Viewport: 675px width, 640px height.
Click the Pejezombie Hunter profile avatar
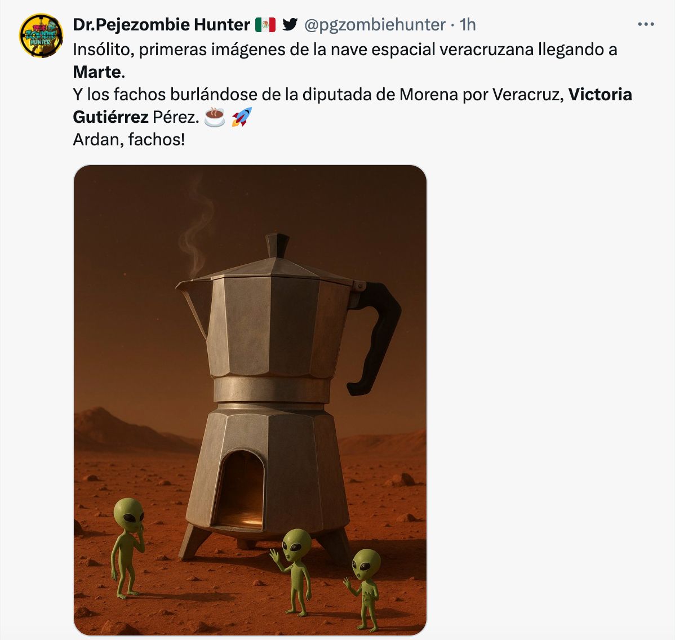(41, 35)
